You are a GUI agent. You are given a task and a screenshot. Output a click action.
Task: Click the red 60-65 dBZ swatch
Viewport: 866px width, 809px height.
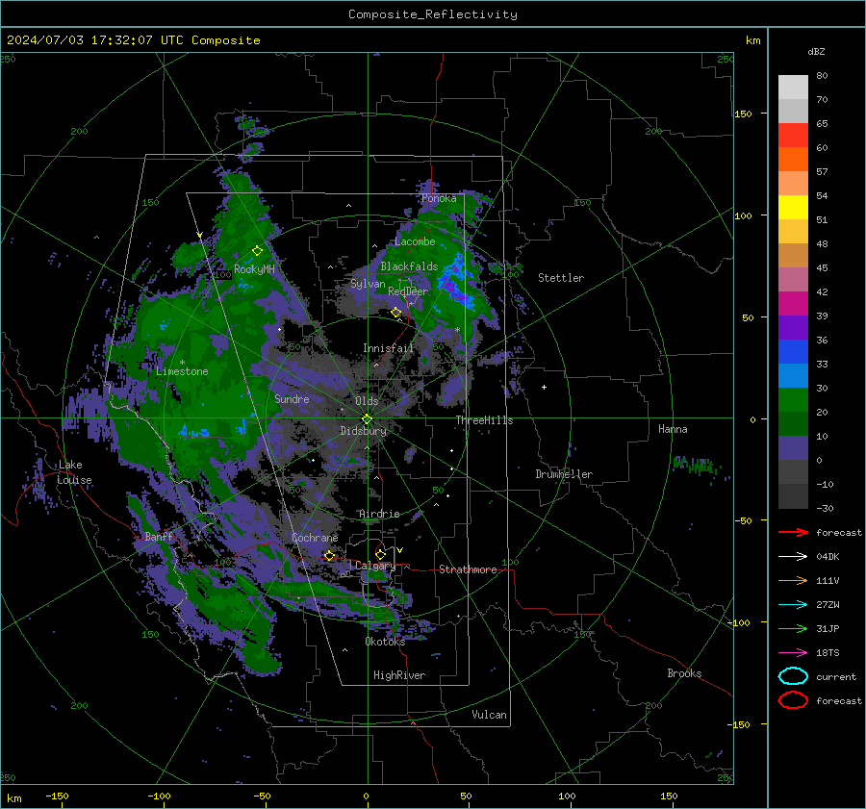[793, 136]
